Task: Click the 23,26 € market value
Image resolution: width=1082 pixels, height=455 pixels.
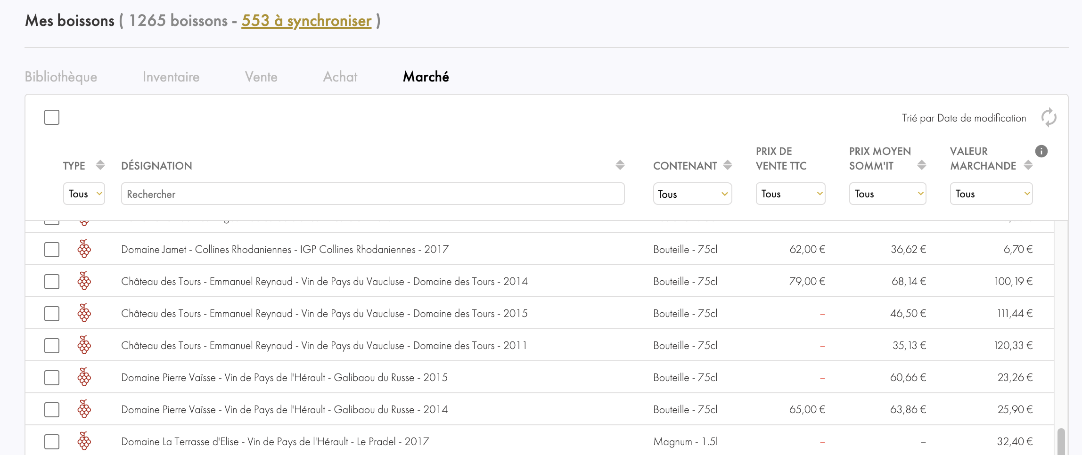Action: [1015, 377]
